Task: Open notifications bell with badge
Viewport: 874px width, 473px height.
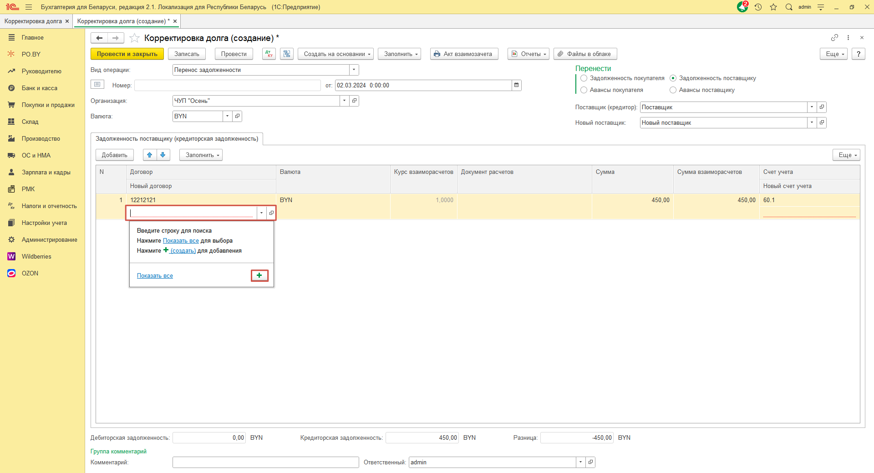Action: point(742,7)
